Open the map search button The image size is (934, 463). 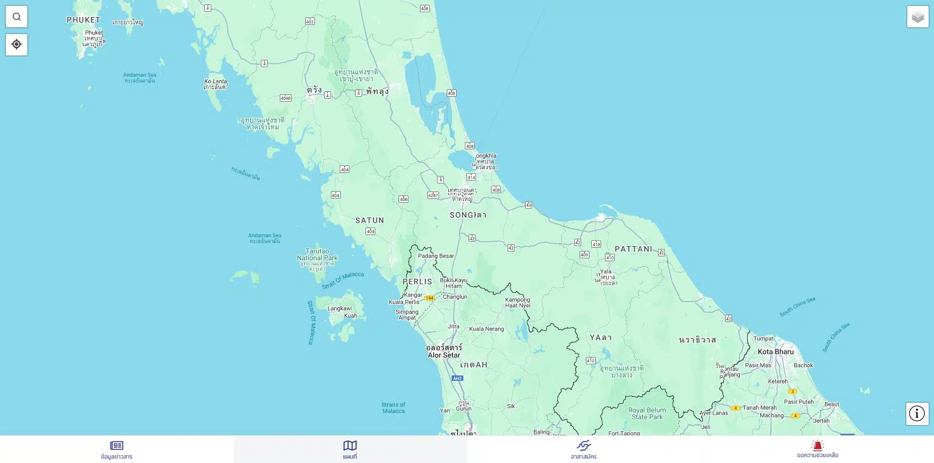click(17, 17)
